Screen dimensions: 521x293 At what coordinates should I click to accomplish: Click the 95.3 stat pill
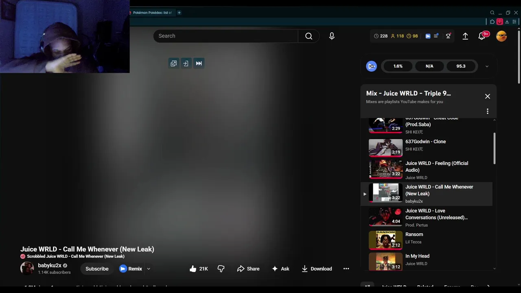point(461,66)
